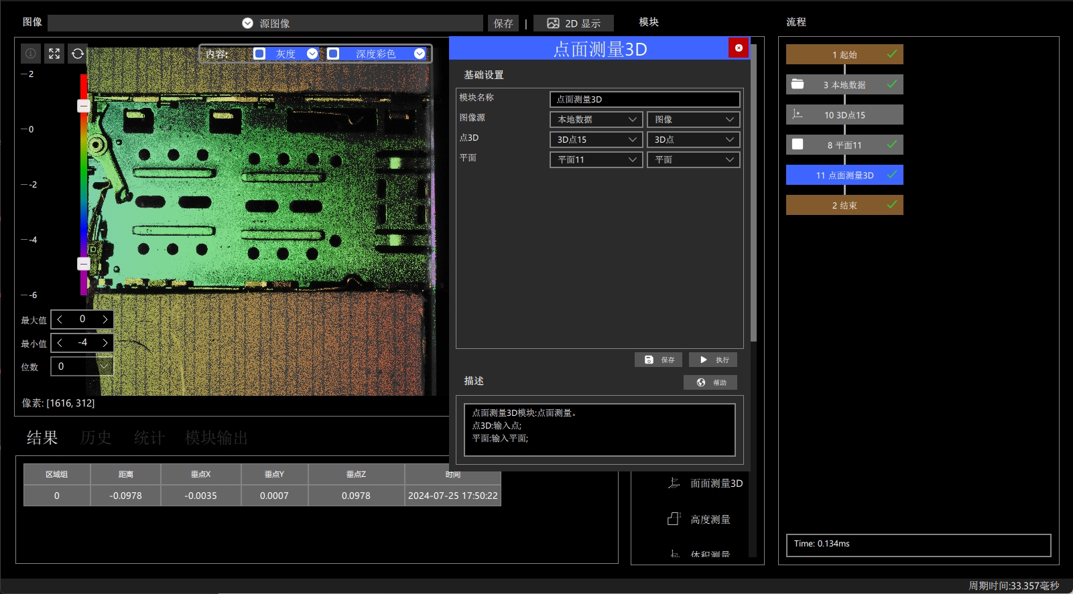Open the 3D点15 dropdown
The image size is (1073, 594).
coord(596,139)
